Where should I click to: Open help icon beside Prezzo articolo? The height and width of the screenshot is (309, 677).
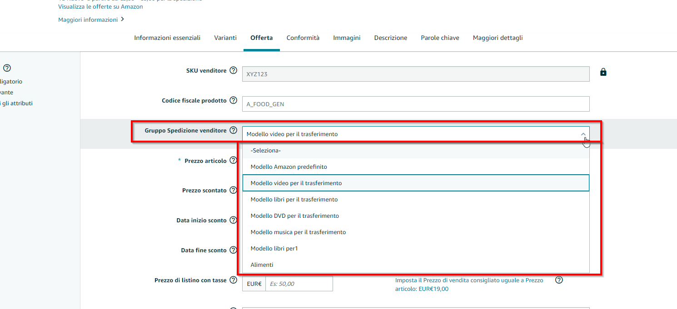(x=233, y=160)
